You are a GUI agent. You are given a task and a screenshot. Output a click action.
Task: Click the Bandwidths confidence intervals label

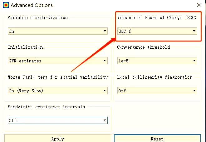click(46, 107)
